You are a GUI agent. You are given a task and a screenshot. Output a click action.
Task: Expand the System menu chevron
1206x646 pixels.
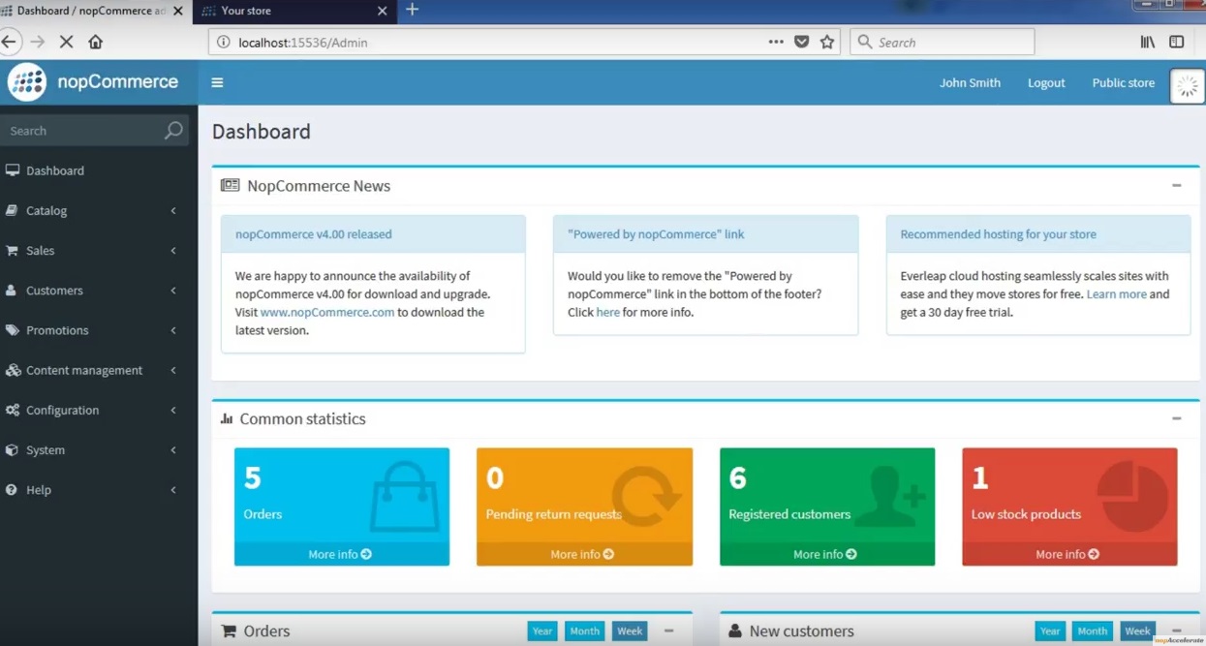173,449
